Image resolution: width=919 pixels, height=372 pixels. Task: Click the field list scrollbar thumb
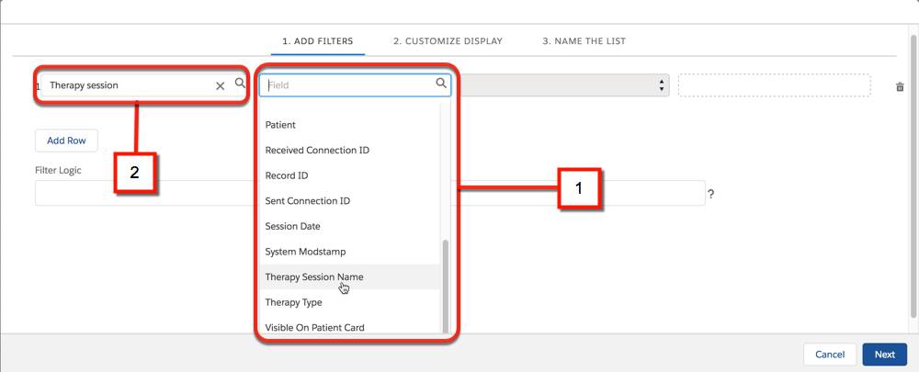click(445, 286)
